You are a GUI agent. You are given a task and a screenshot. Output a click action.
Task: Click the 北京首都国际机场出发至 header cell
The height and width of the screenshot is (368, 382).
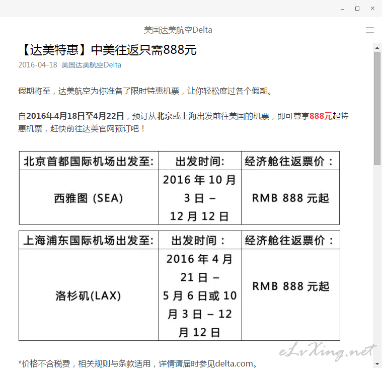[x=89, y=161]
